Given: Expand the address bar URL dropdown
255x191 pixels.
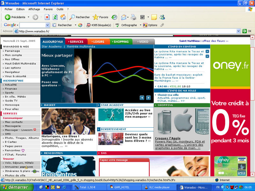Looking at the screenshot, I should 238,31.
